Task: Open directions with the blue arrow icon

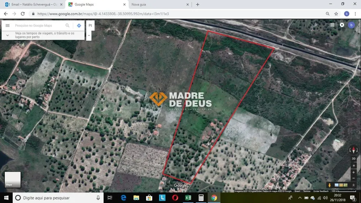Action: 79,26
